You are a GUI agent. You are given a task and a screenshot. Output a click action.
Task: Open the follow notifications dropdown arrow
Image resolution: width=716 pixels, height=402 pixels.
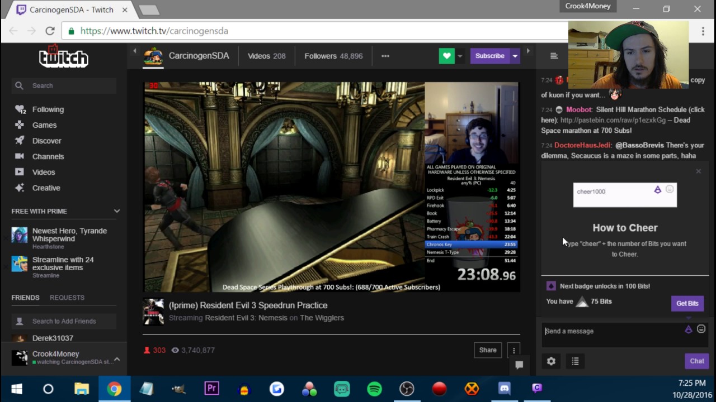[x=460, y=56]
